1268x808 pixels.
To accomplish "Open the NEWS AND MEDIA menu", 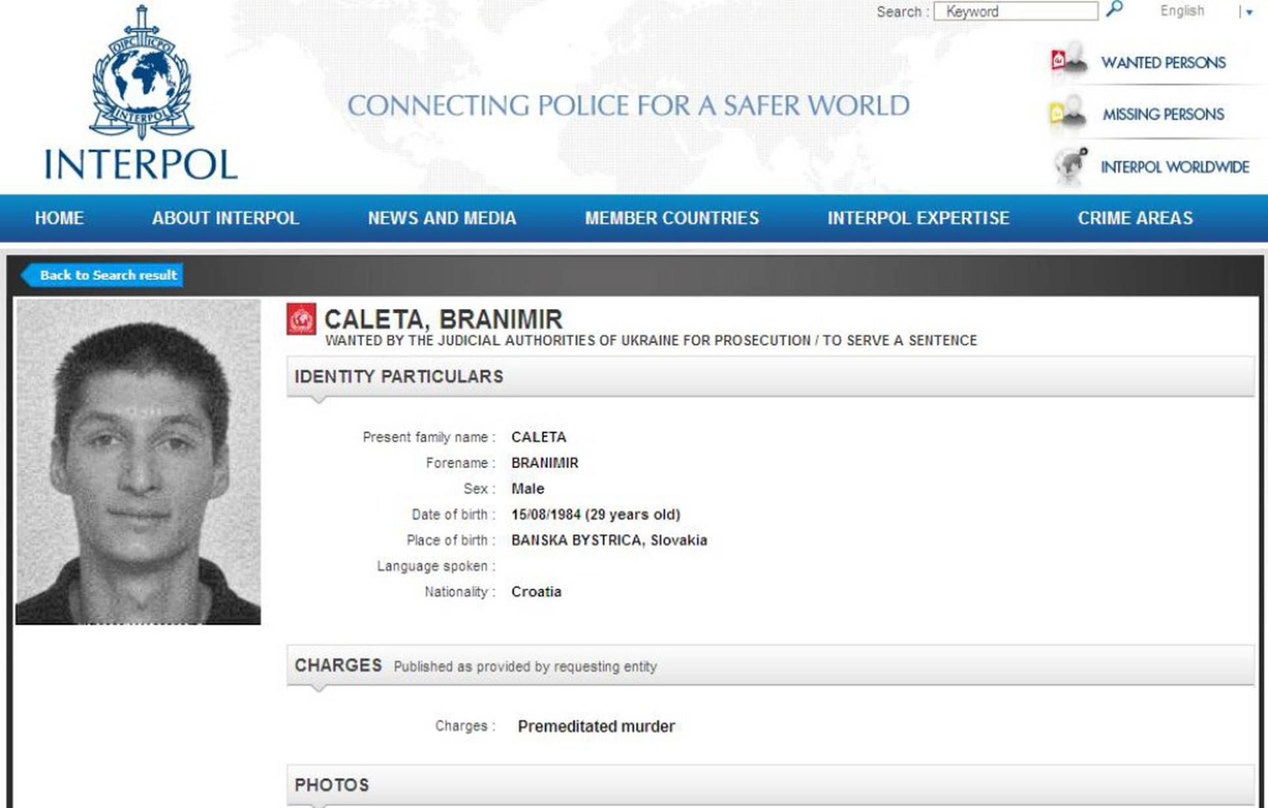I will pos(442,219).
